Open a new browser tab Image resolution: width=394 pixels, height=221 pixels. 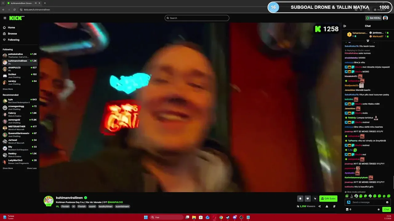[x=45, y=3]
